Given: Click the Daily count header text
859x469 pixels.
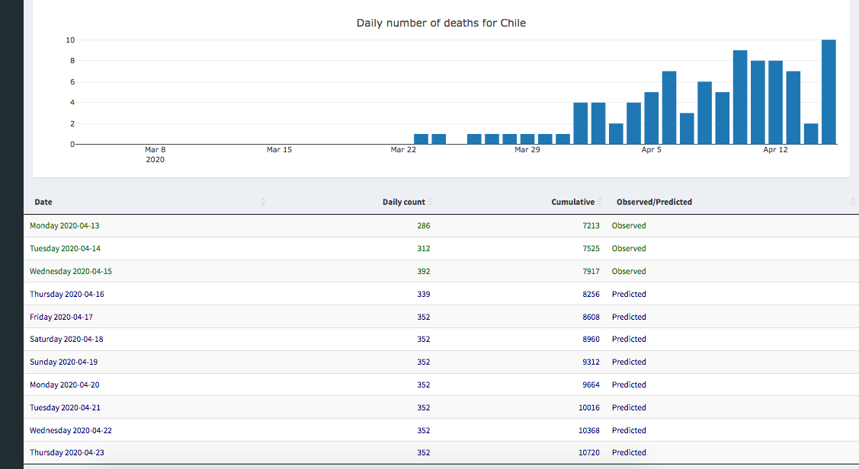Looking at the screenshot, I should point(403,202).
